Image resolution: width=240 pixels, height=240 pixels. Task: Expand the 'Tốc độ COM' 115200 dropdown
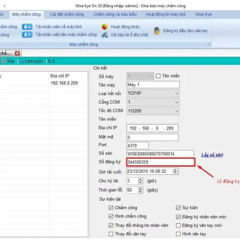176,111
